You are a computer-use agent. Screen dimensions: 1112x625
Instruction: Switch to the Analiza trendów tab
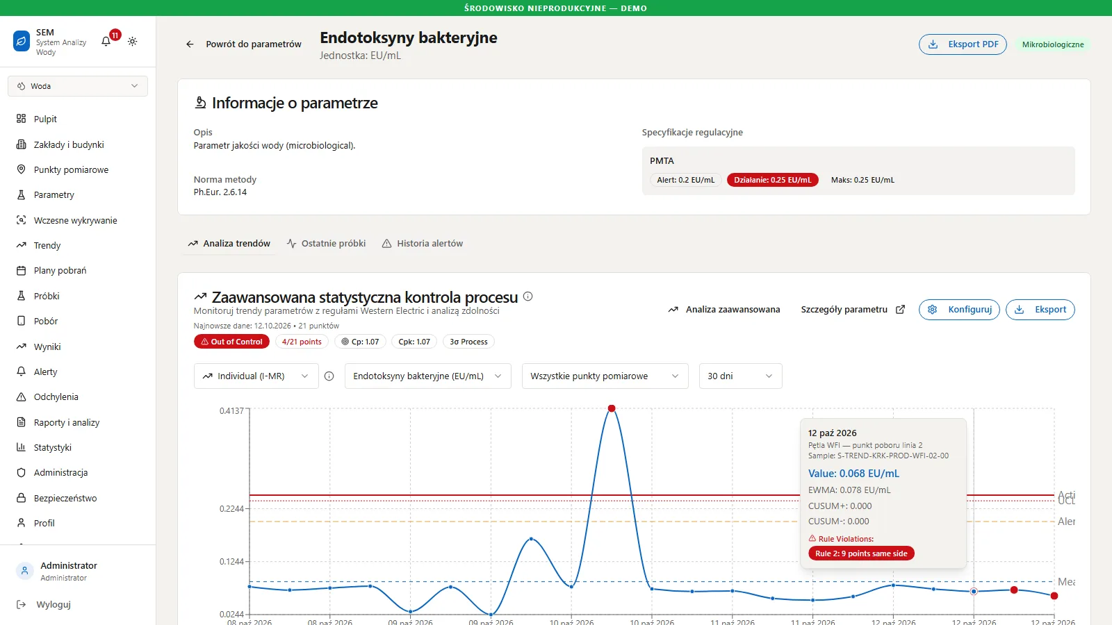click(229, 244)
